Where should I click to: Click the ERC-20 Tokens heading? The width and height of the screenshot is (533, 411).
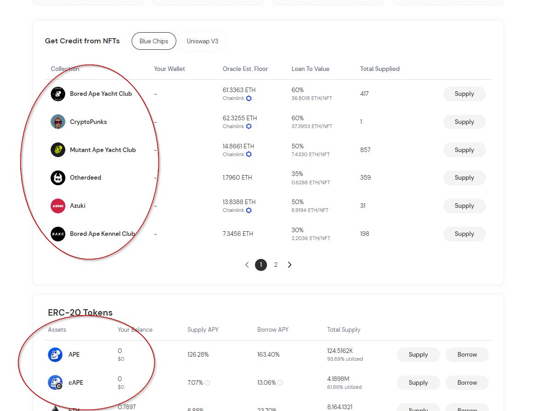(80, 312)
